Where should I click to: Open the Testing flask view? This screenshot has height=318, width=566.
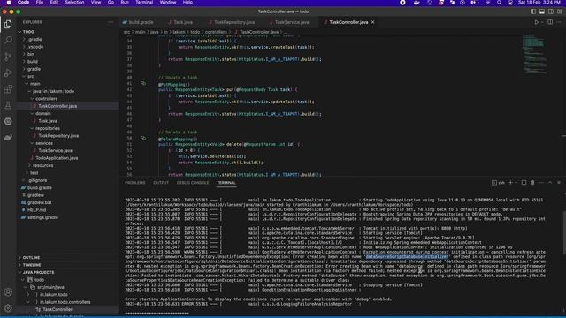point(8,105)
